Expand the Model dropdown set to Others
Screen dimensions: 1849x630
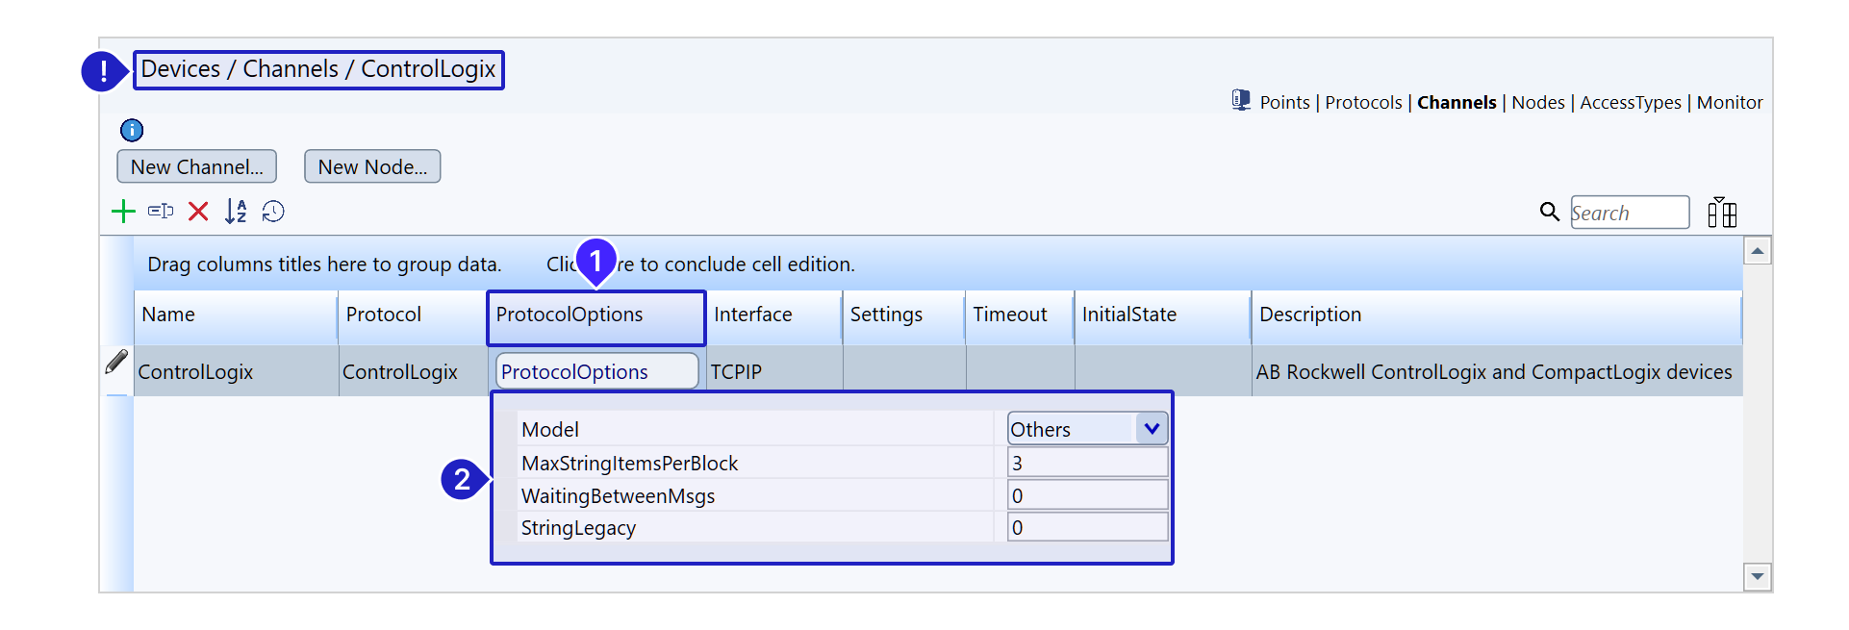click(x=1151, y=429)
